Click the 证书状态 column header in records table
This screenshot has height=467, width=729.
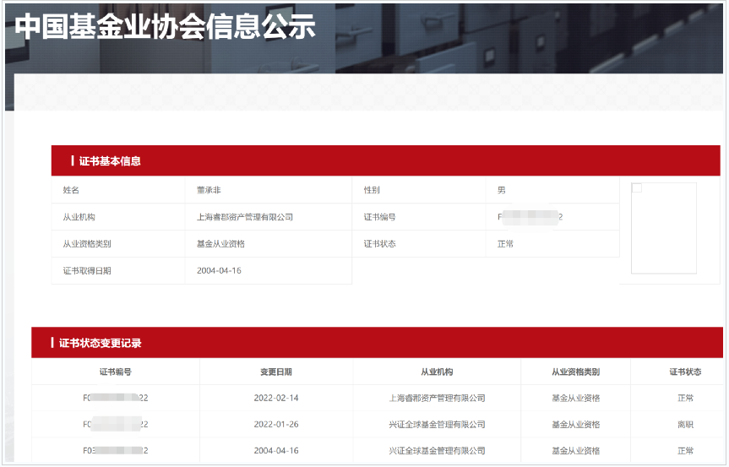pyautogui.click(x=685, y=372)
